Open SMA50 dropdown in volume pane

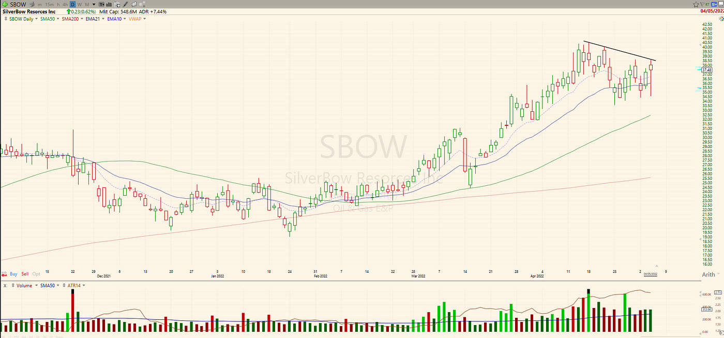[x=58, y=285]
